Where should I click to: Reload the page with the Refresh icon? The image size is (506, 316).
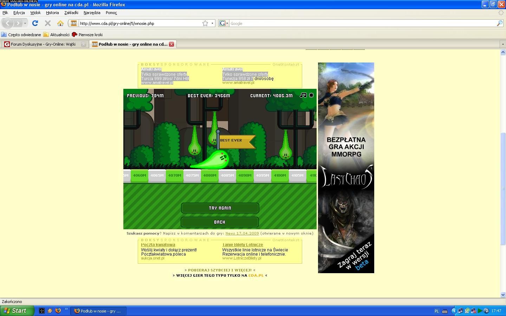tap(35, 23)
